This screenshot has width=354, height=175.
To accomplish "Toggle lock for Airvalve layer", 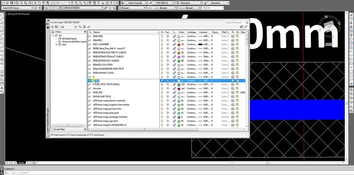I will tap(174, 88).
